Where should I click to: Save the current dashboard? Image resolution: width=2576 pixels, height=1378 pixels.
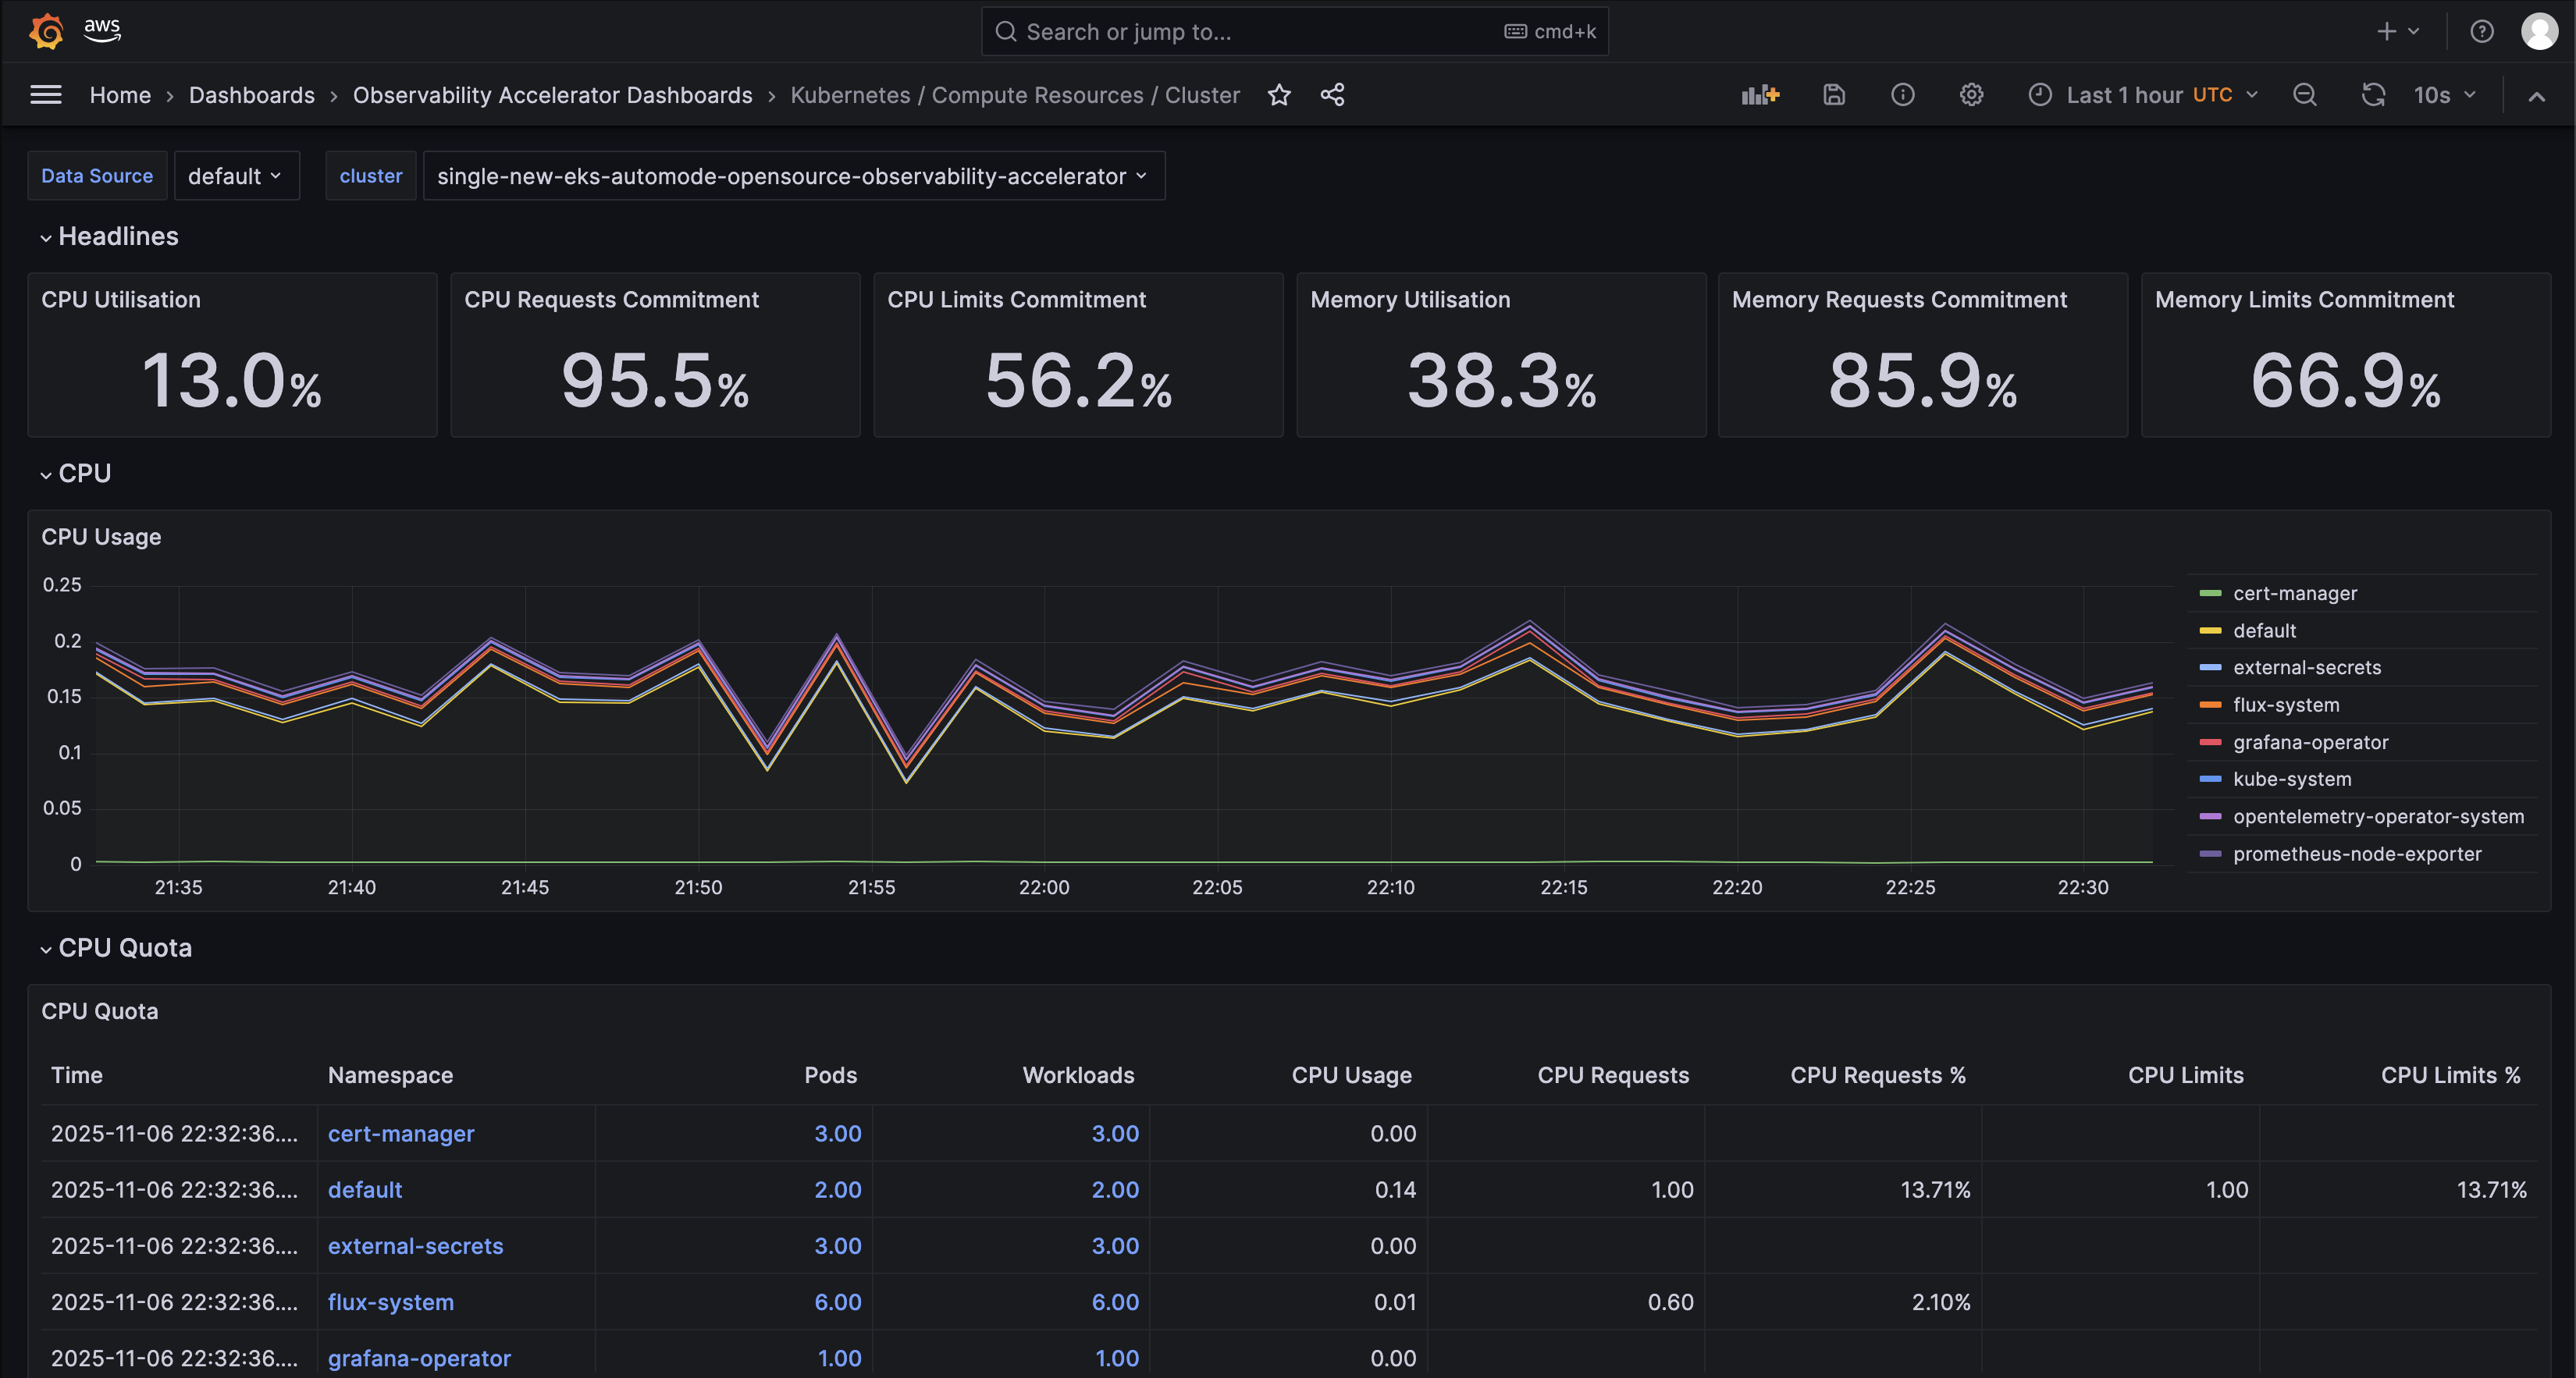[x=1834, y=94]
